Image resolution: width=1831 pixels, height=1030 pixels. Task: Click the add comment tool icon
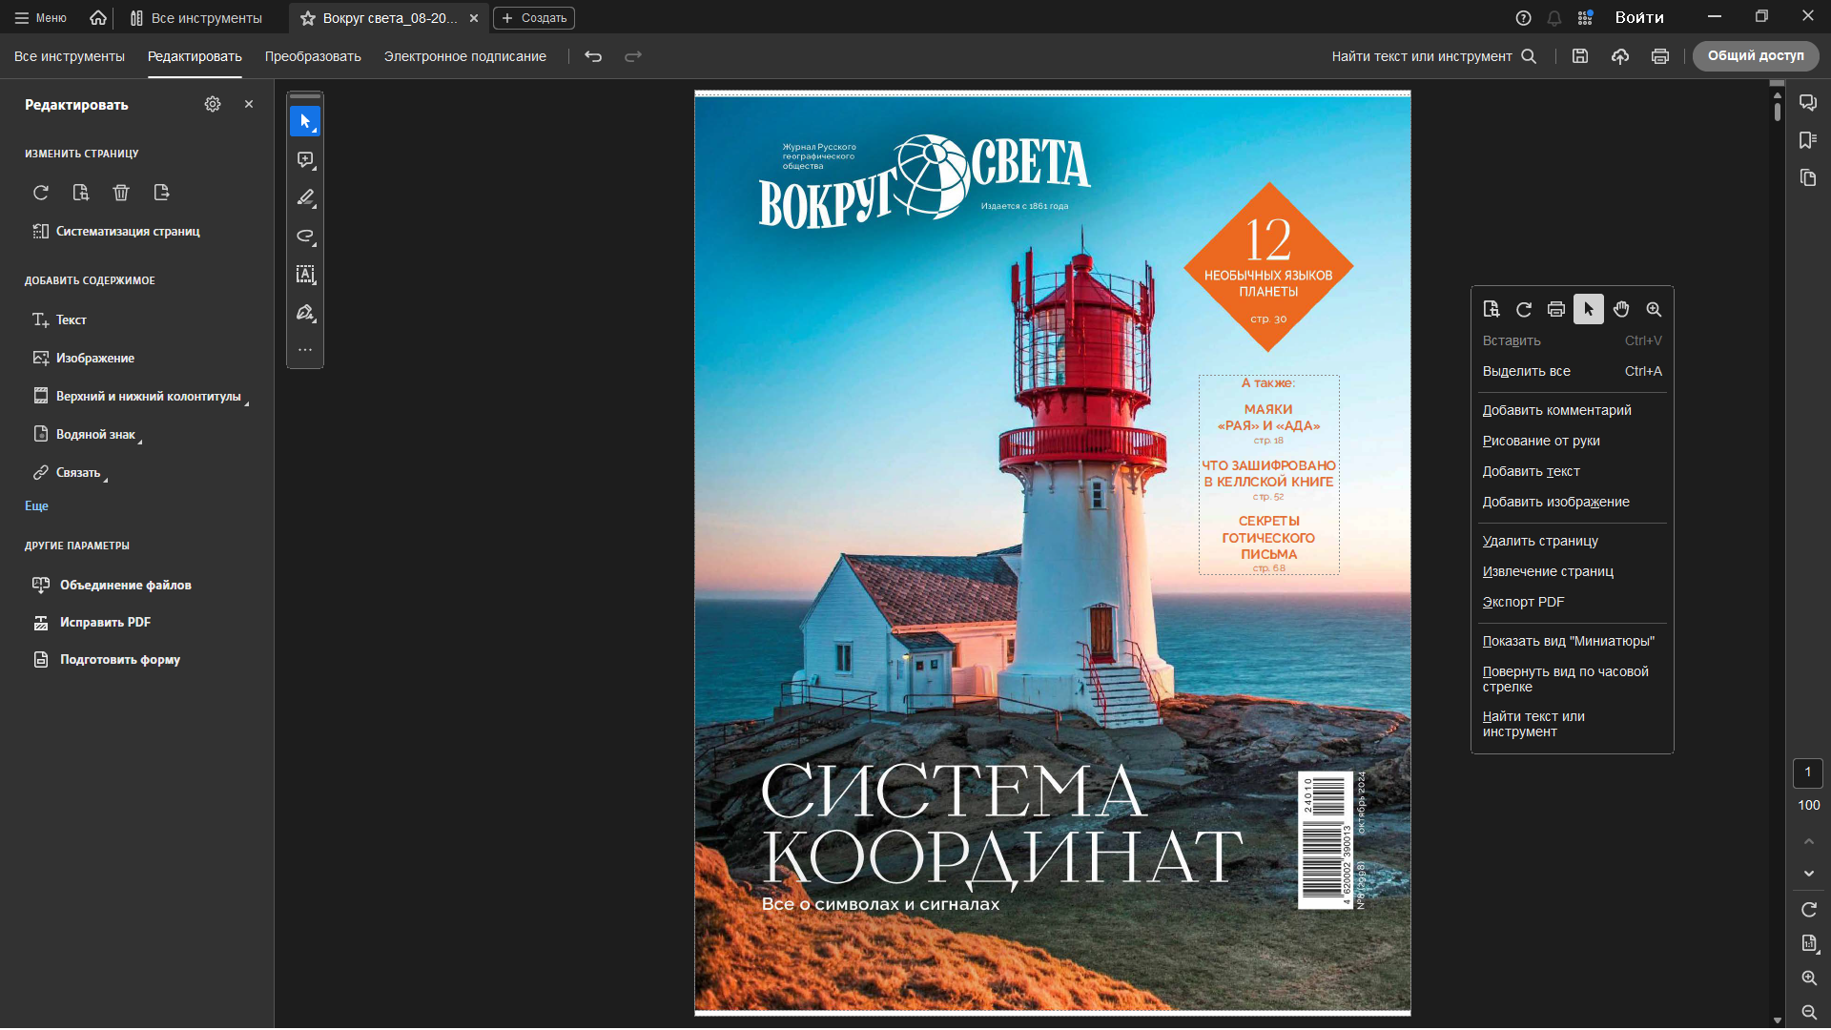305,159
